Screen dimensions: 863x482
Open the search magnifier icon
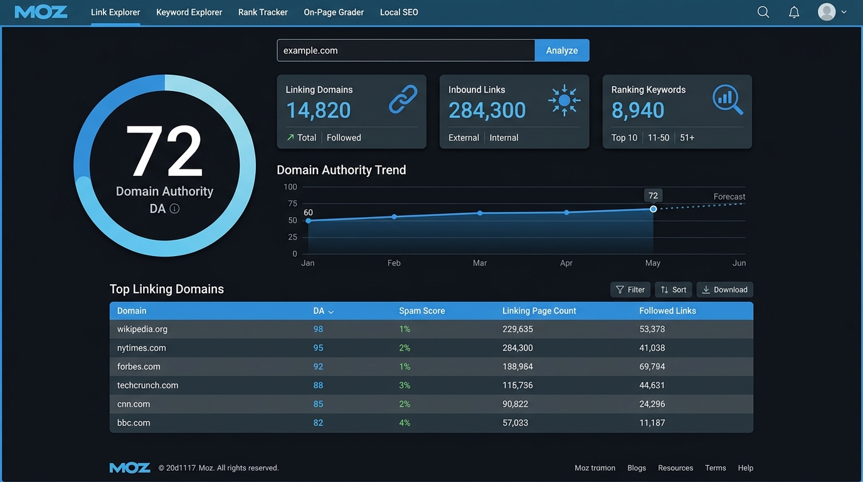click(763, 12)
